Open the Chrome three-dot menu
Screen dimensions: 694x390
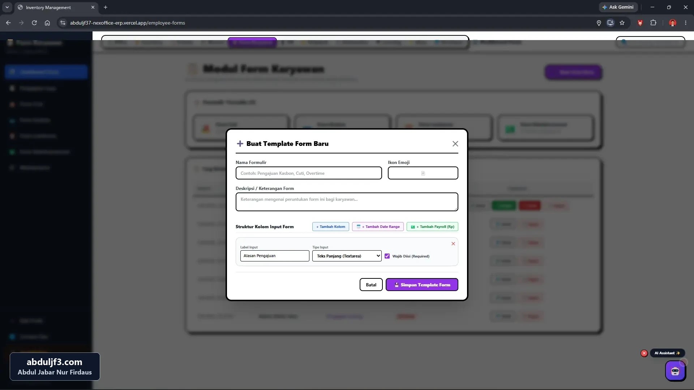685,23
